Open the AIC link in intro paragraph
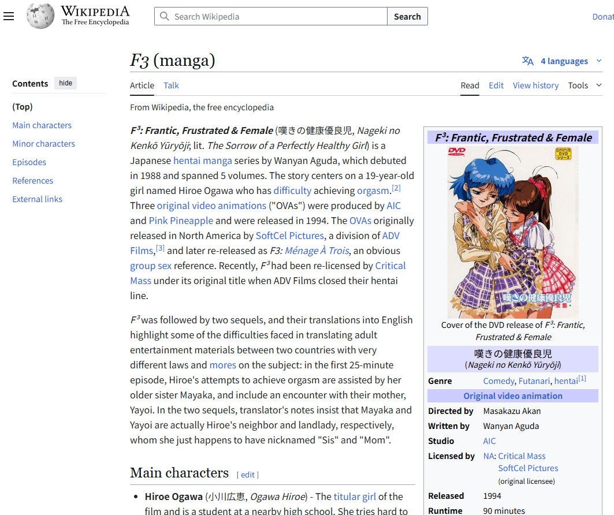Image resolution: width=614 pixels, height=515 pixels. (393, 206)
